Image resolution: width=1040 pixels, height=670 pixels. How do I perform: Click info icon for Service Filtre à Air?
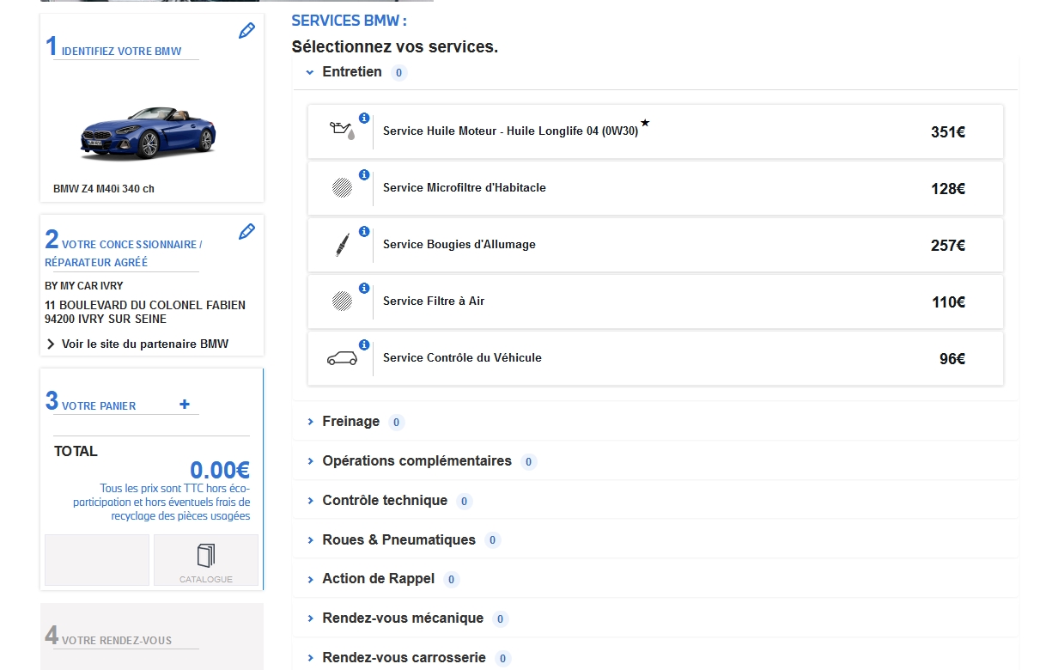(364, 288)
